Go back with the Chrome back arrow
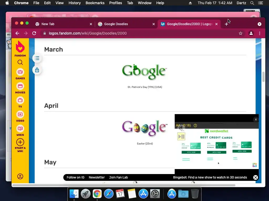 (x=17, y=33)
